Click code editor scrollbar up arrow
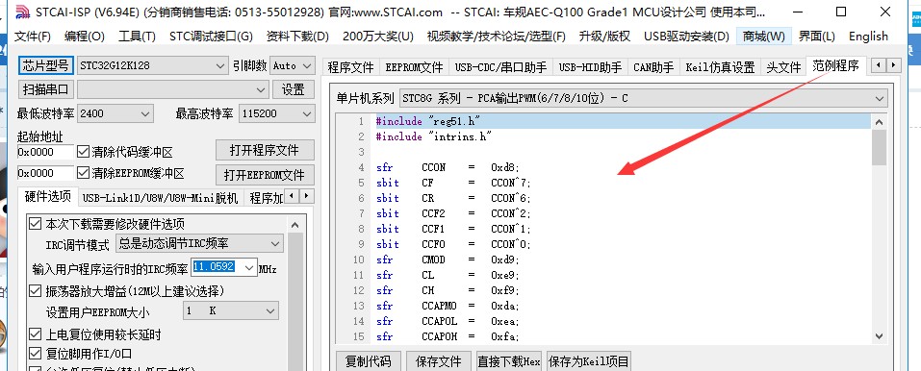 879,122
